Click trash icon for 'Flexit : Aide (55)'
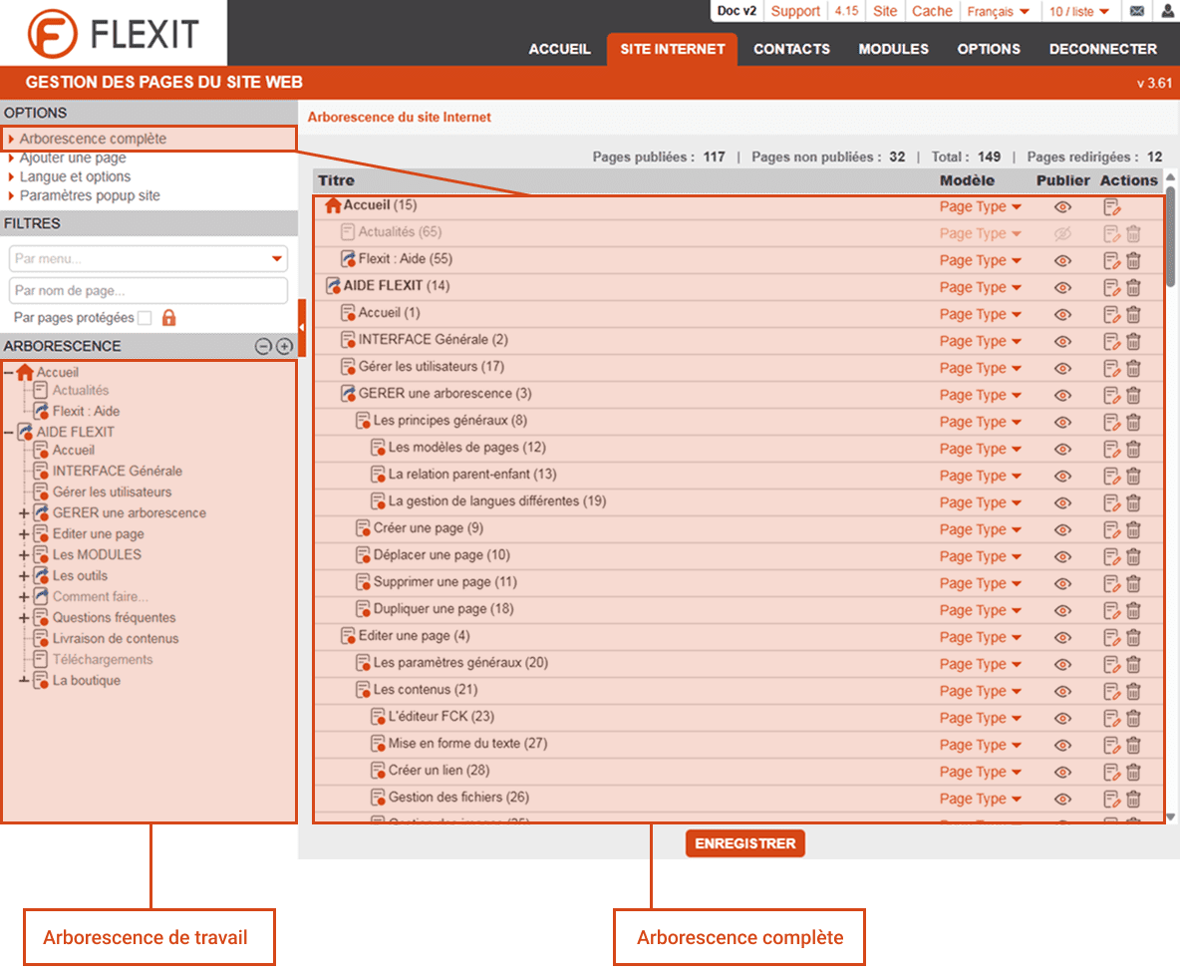Screen dimensions: 1180x977 tap(1133, 261)
